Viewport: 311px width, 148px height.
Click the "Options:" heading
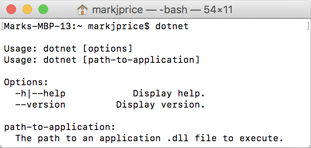point(26,82)
